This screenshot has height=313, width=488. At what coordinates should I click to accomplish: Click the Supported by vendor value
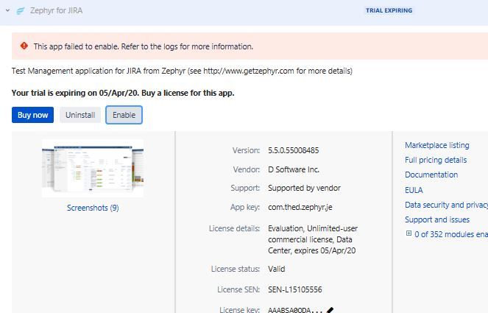coord(304,188)
